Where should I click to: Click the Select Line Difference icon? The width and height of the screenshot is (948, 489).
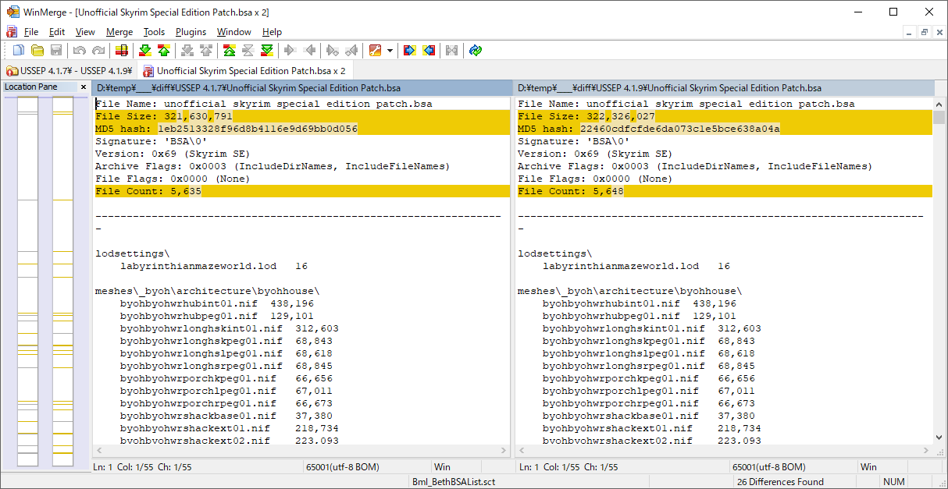coord(121,51)
